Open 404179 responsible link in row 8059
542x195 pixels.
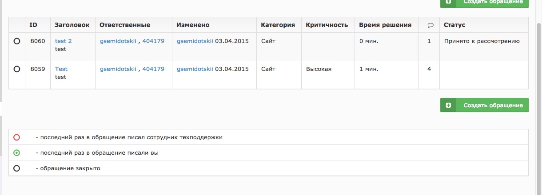(153, 69)
